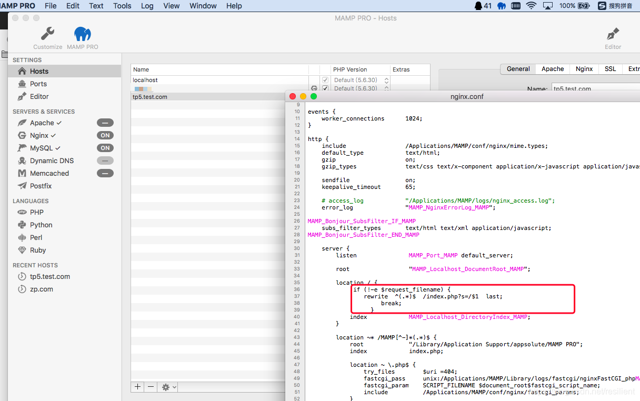
Task: Open the Edit menu
Action: pyautogui.click(x=73, y=6)
